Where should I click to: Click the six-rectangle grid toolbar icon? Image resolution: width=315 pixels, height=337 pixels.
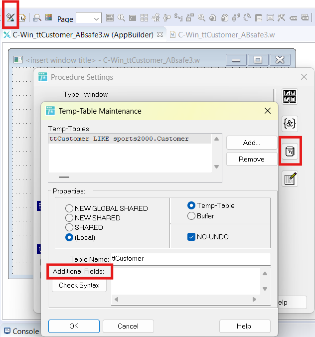(x=144, y=18)
